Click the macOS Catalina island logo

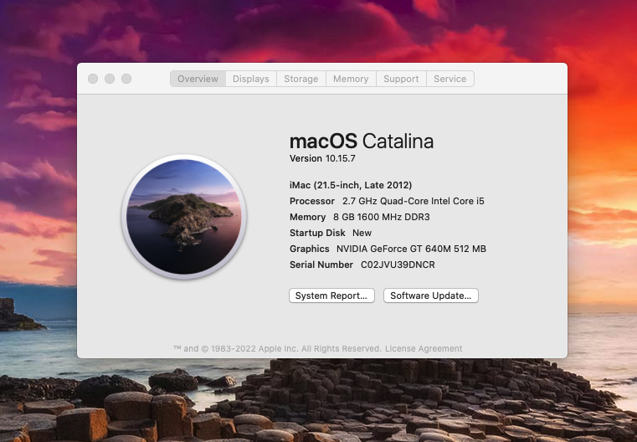coord(183,217)
